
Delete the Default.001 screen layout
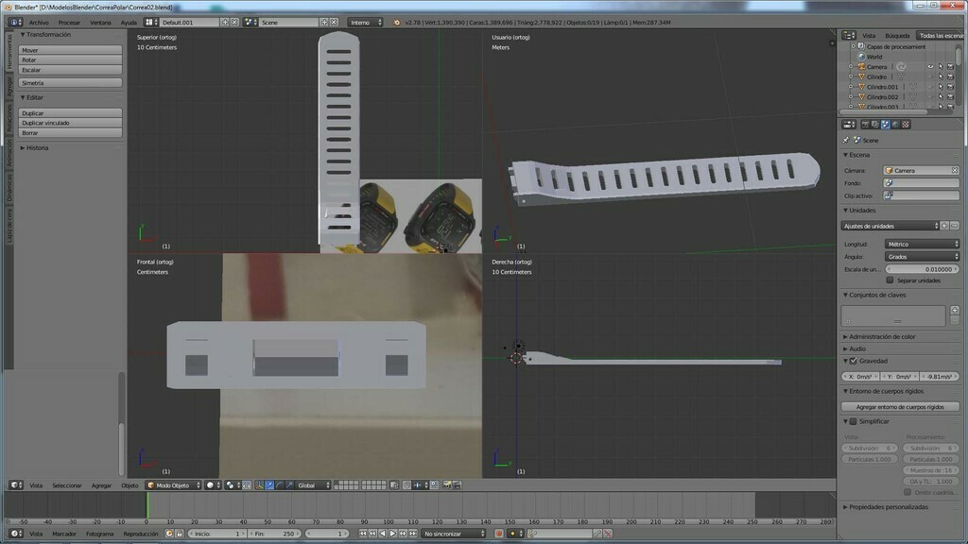coord(234,23)
